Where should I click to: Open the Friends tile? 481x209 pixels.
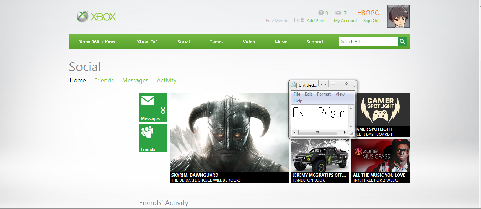[153, 138]
